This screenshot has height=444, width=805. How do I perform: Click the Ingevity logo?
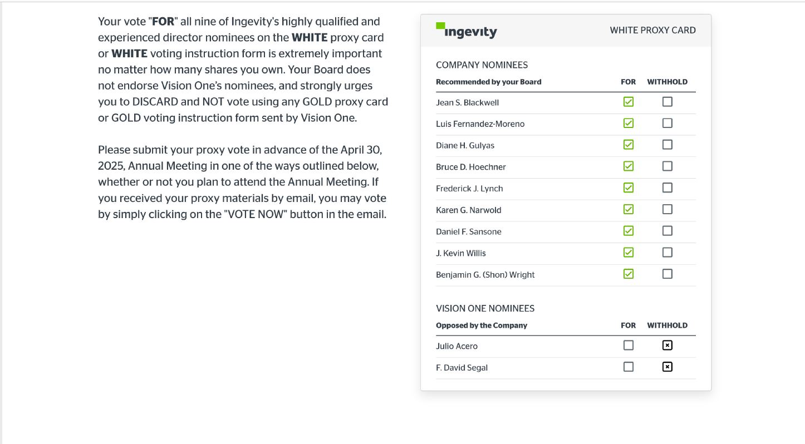click(467, 31)
